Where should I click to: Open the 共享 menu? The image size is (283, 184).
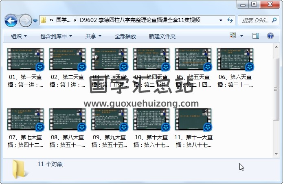pos(93,36)
